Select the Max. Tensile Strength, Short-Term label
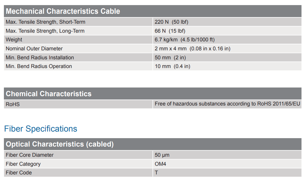The image size is (306, 181). (x=46, y=22)
